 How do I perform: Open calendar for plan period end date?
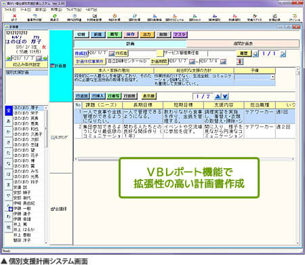[223, 61]
